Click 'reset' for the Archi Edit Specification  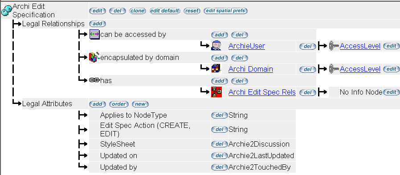[x=192, y=11]
